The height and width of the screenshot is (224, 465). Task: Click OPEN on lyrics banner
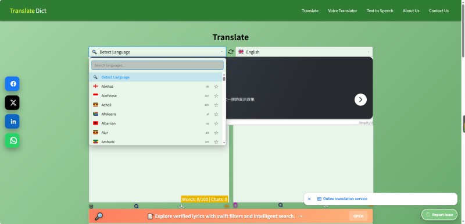(358, 216)
